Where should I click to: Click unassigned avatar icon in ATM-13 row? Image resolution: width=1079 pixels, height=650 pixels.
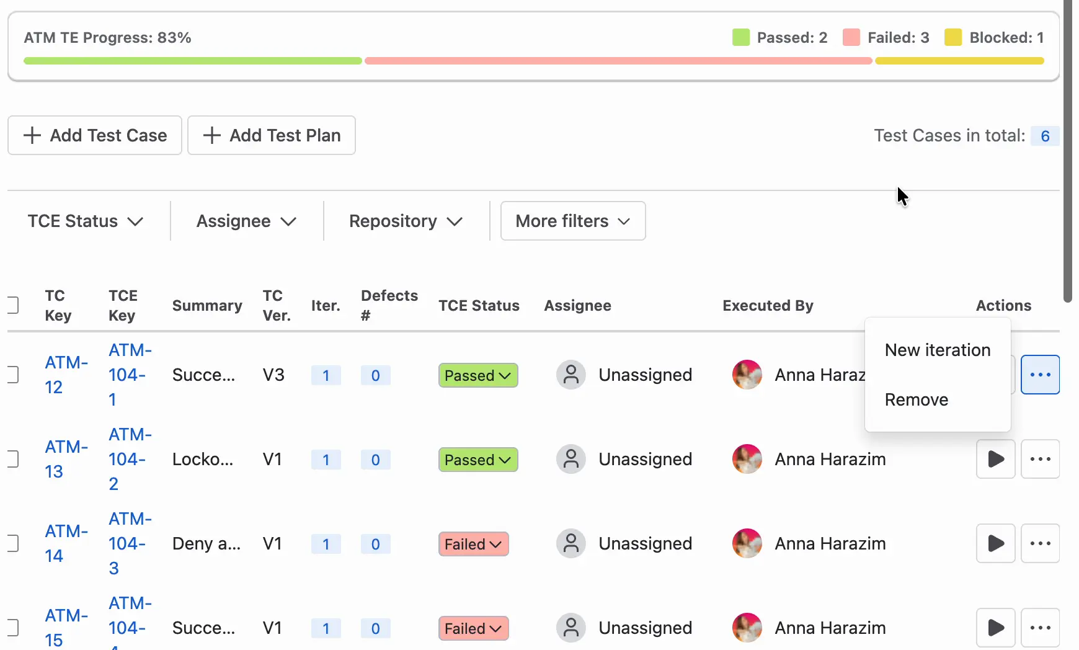click(x=571, y=459)
